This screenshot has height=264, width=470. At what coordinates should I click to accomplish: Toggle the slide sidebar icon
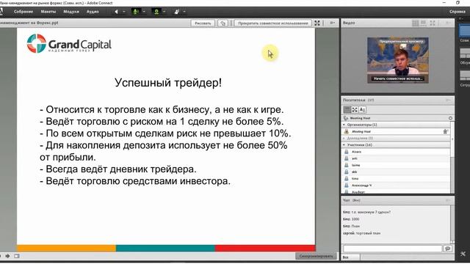click(17, 256)
